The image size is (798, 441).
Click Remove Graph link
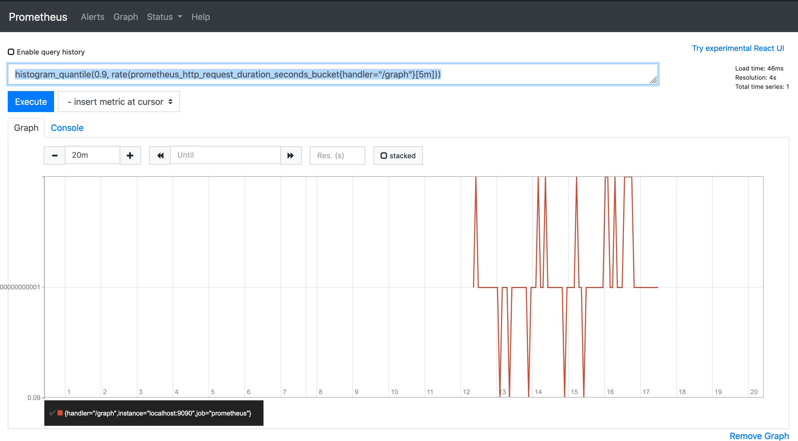point(759,435)
